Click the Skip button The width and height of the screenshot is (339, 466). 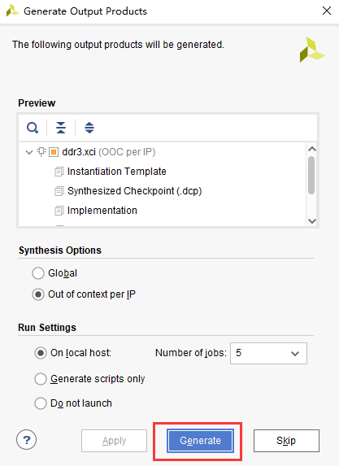[286, 441]
